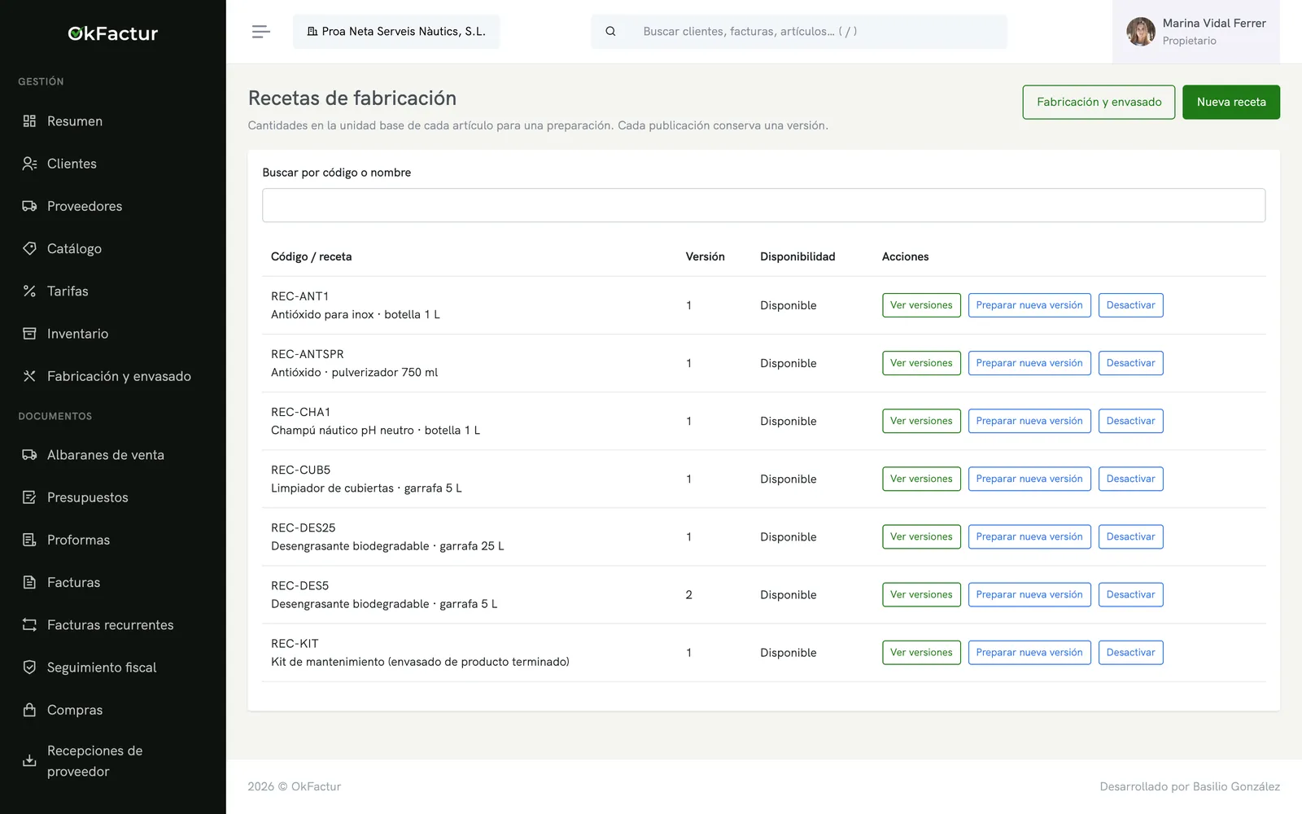The width and height of the screenshot is (1302, 814).
Task: Select the Catálogo tag icon
Action: pos(29,248)
